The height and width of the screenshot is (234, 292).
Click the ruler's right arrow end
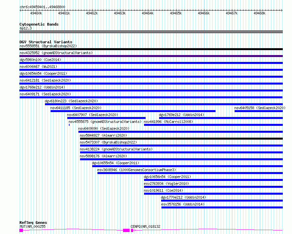coord(282,10)
